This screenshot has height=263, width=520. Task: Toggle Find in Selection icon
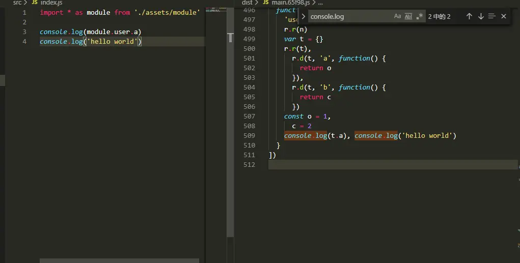[492, 16]
